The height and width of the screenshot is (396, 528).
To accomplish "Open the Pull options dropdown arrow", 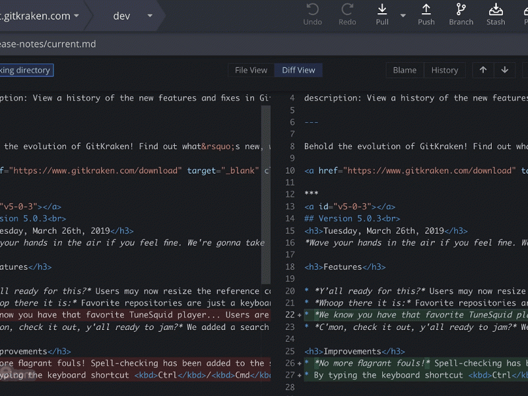I will click(403, 15).
